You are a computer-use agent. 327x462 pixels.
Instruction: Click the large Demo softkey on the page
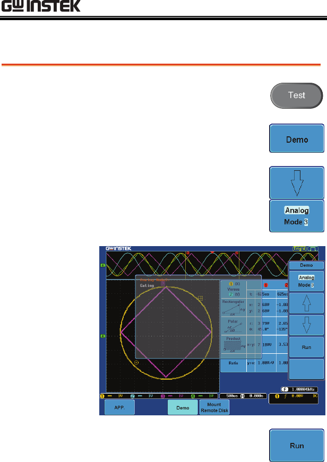coord(297,138)
